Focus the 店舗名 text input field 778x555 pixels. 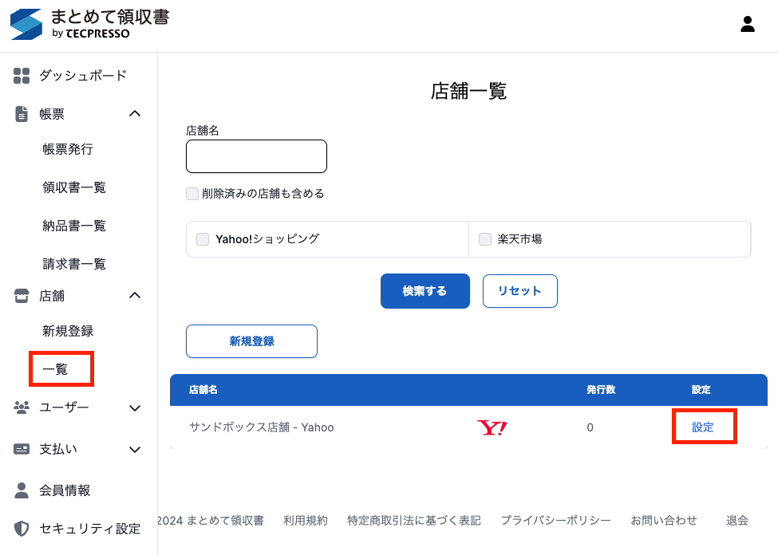256,156
